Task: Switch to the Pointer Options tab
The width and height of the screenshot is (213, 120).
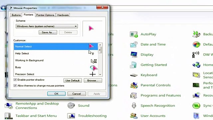Action: coord(45,15)
